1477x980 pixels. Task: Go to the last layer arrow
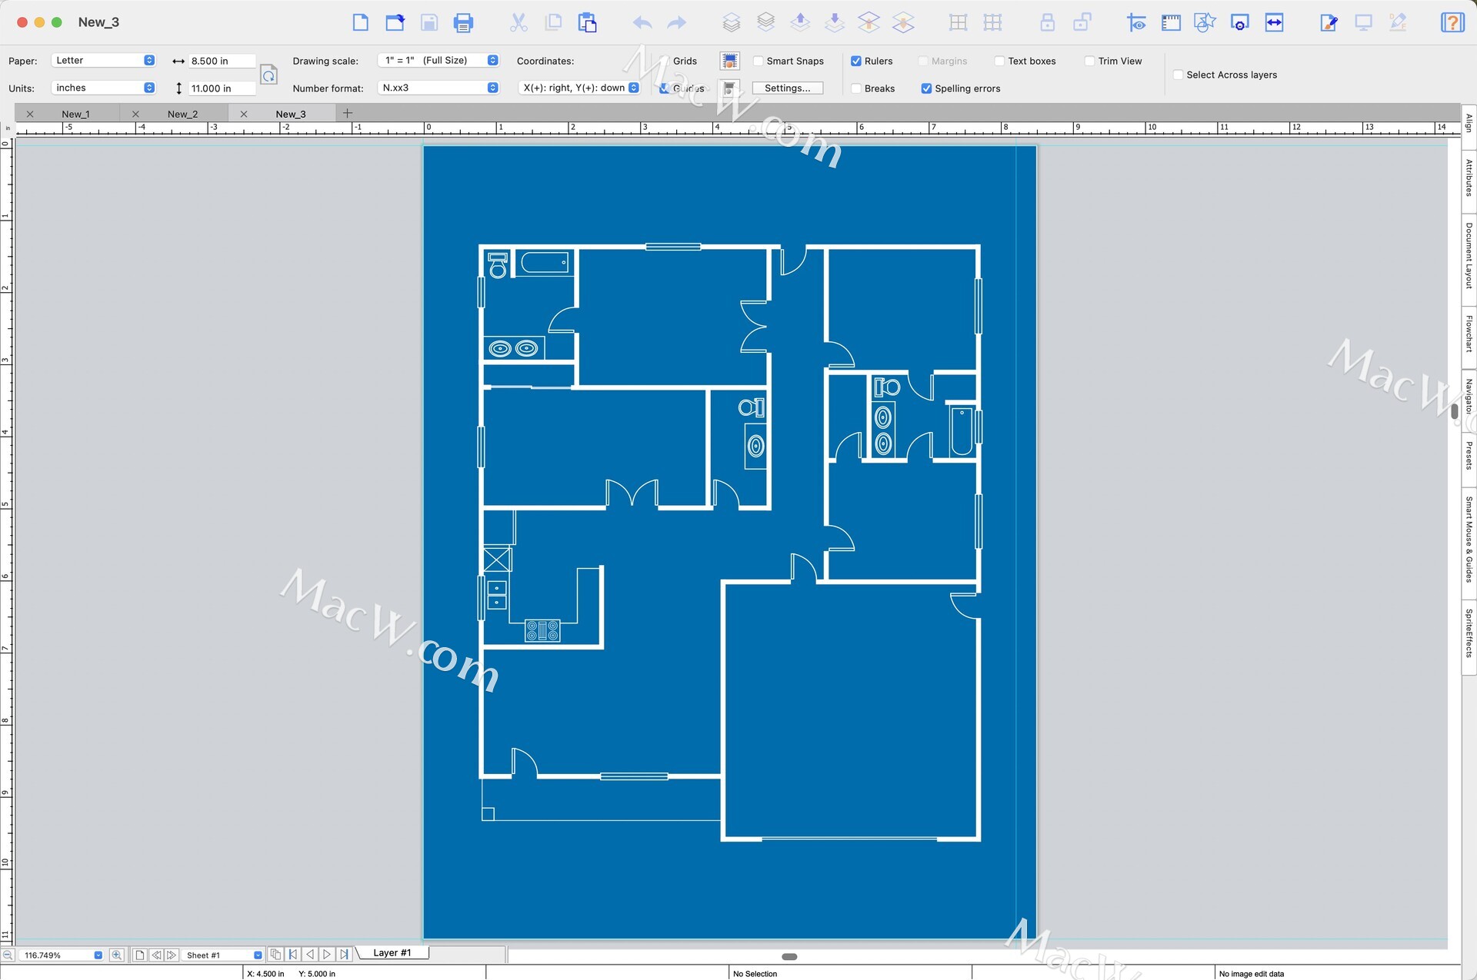pos(344,954)
